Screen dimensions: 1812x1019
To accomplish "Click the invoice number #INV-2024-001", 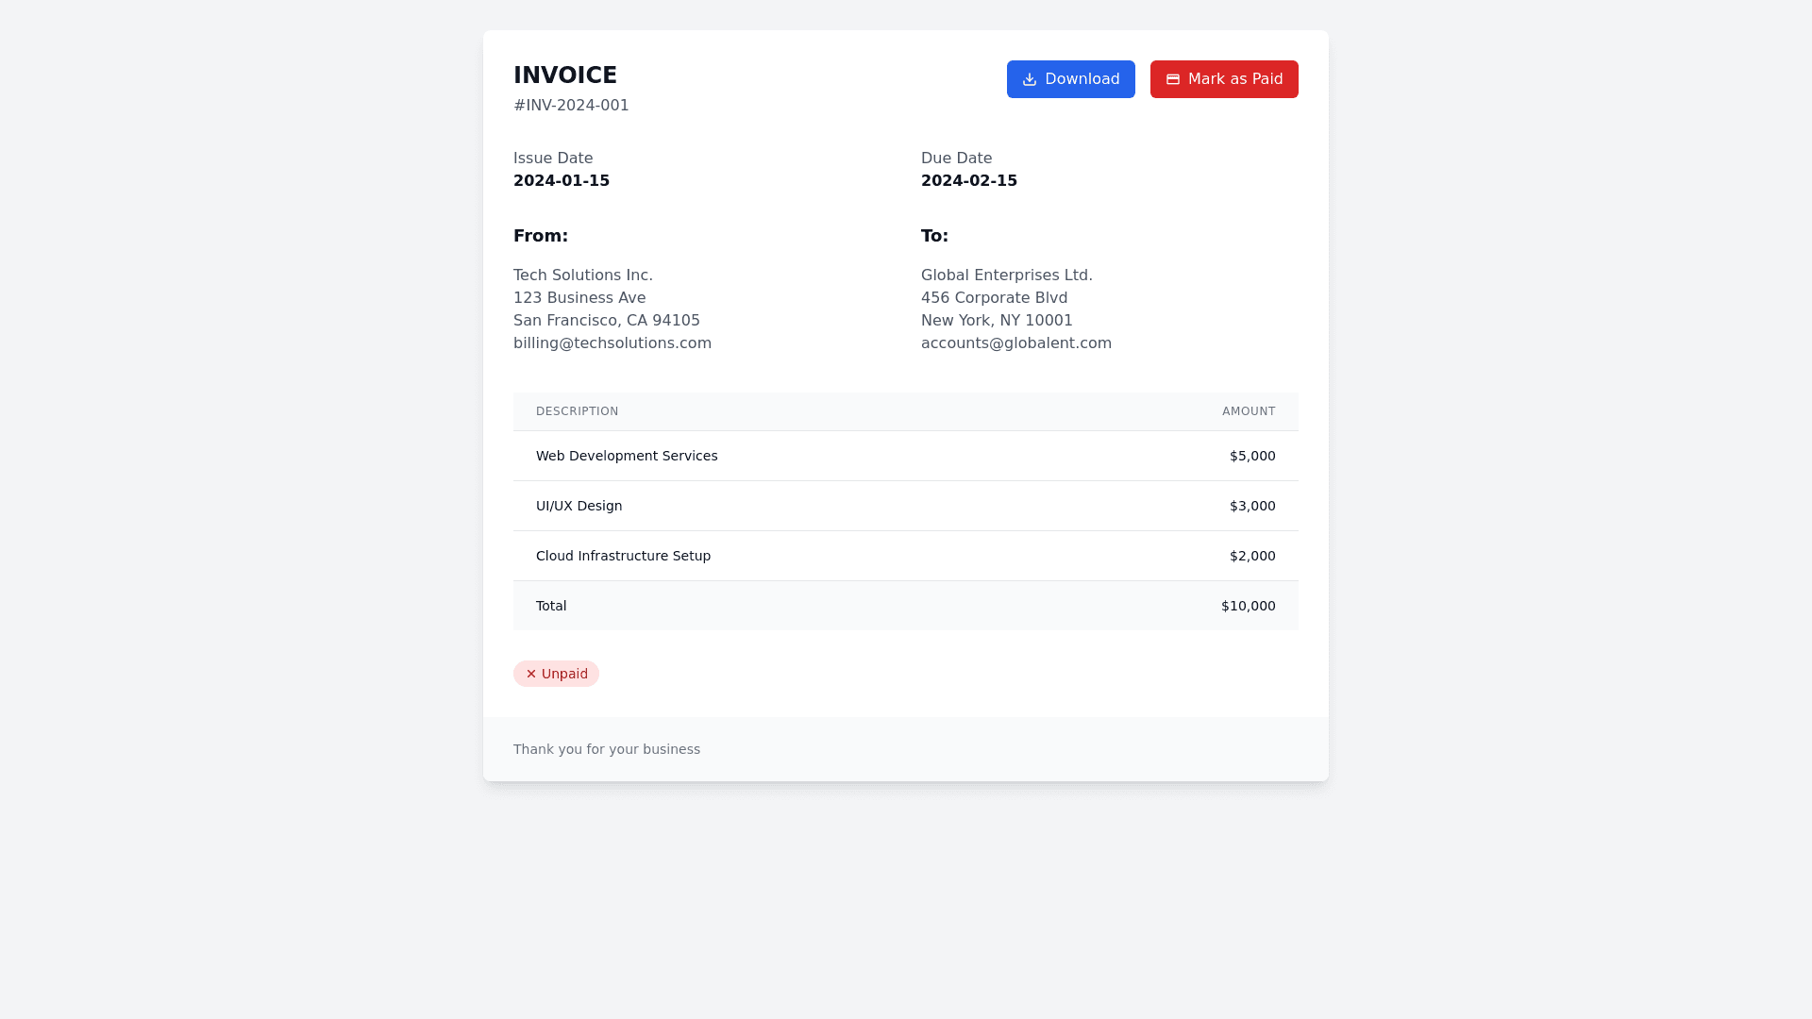I will point(571,106).
